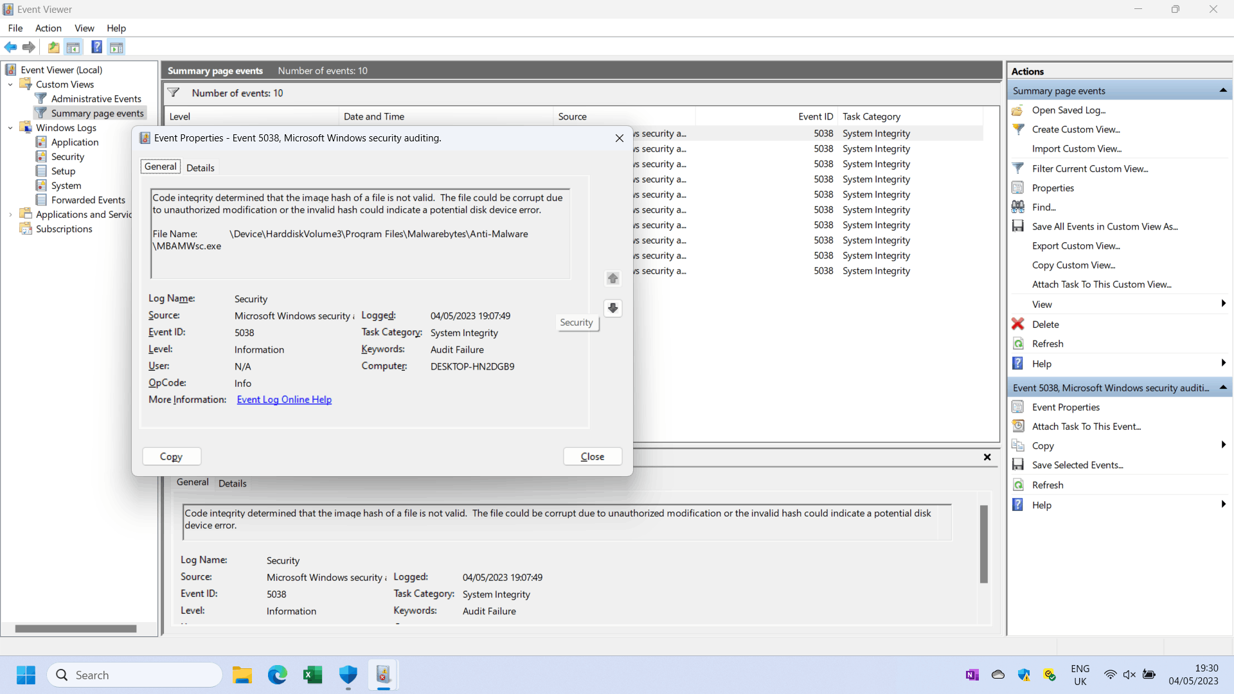Click the filter funnel icon above the event list
This screenshot has width=1234, height=694.
[174, 93]
